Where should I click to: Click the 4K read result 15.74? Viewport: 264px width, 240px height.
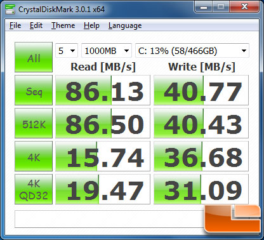click(103, 156)
